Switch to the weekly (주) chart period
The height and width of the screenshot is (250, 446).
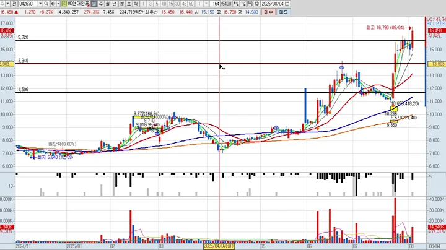point(101,4)
